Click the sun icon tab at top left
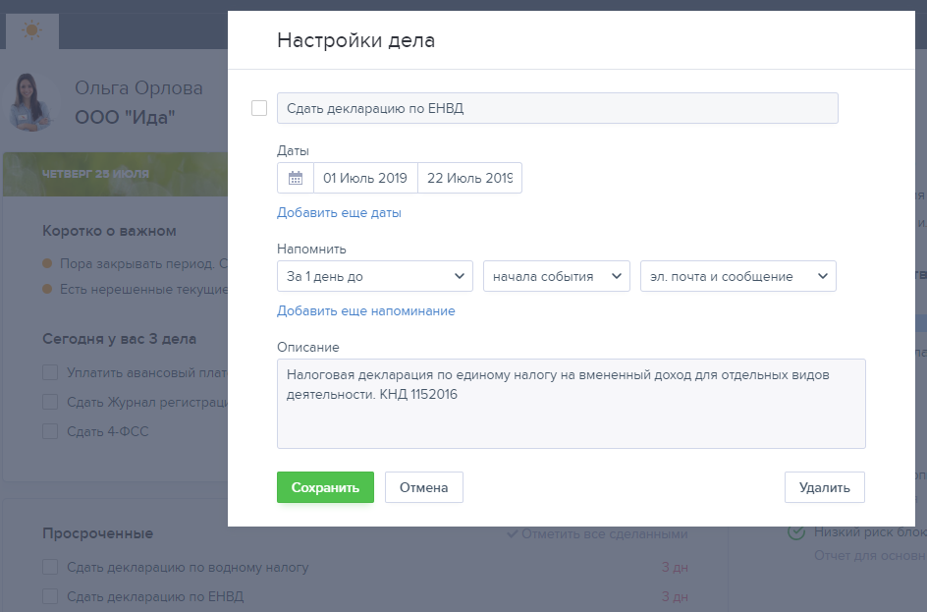 [x=32, y=30]
